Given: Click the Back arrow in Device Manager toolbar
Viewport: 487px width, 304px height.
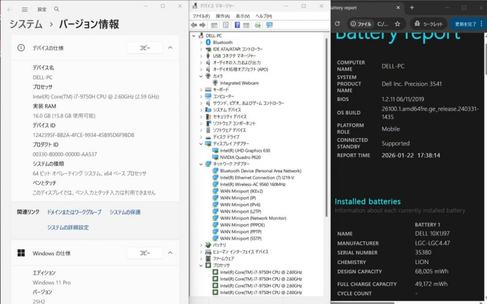Looking at the screenshot, I should click(194, 25).
